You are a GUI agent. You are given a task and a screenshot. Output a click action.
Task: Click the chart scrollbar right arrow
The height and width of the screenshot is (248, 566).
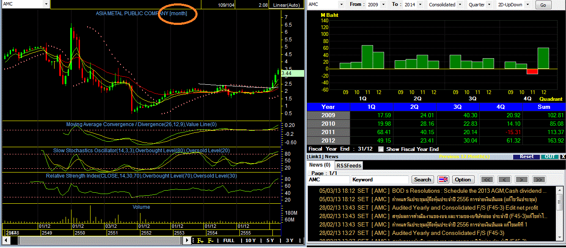click(187, 240)
